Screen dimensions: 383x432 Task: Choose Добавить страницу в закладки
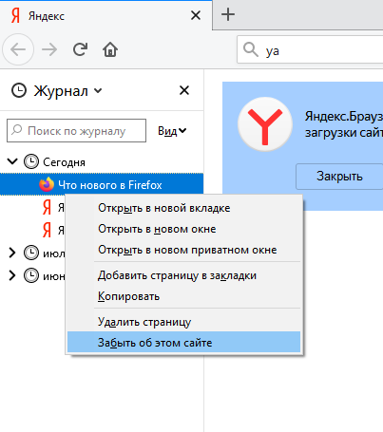[183, 275]
